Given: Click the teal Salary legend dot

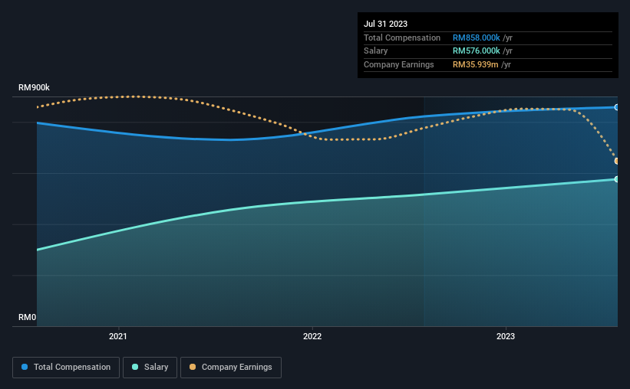Looking at the screenshot, I should [x=135, y=367].
